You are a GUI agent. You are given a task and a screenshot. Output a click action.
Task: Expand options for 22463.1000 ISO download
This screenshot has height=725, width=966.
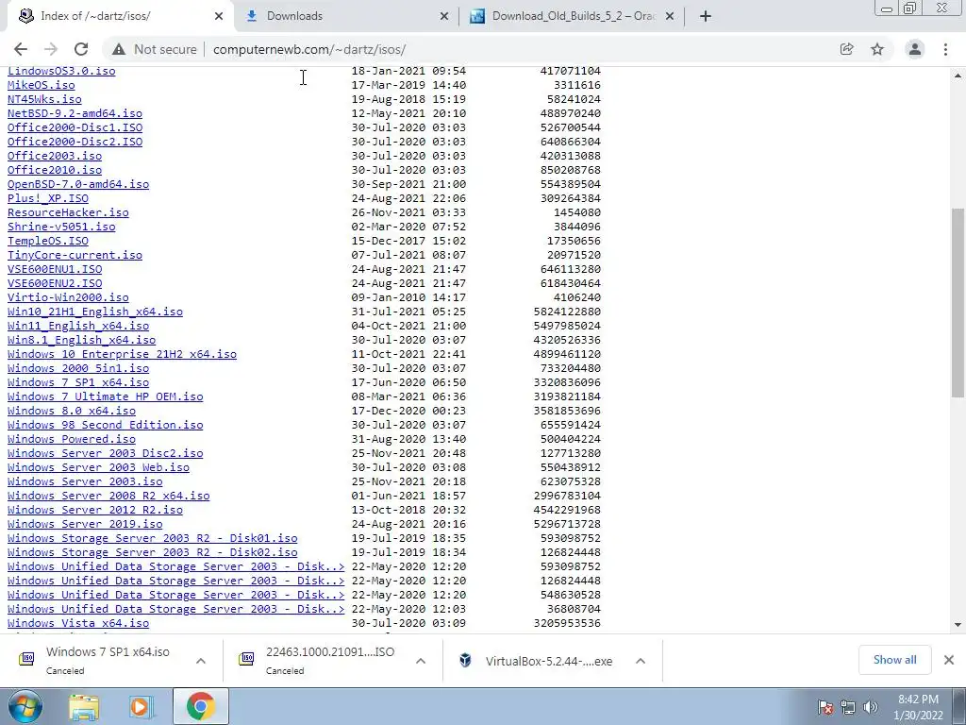[x=421, y=661]
